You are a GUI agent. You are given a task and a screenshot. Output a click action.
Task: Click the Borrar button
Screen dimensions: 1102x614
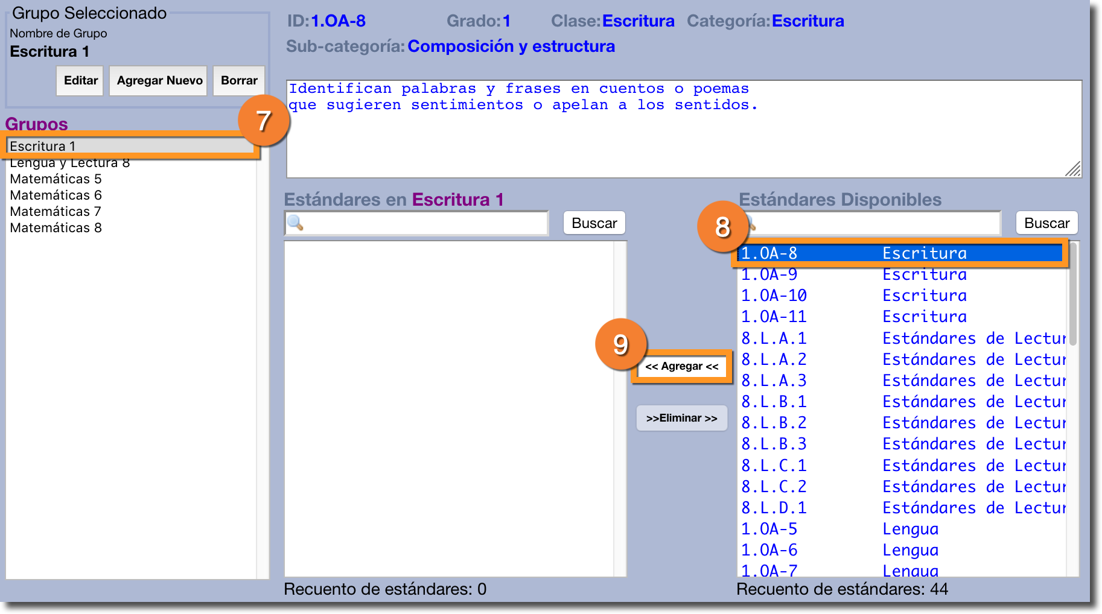point(239,81)
